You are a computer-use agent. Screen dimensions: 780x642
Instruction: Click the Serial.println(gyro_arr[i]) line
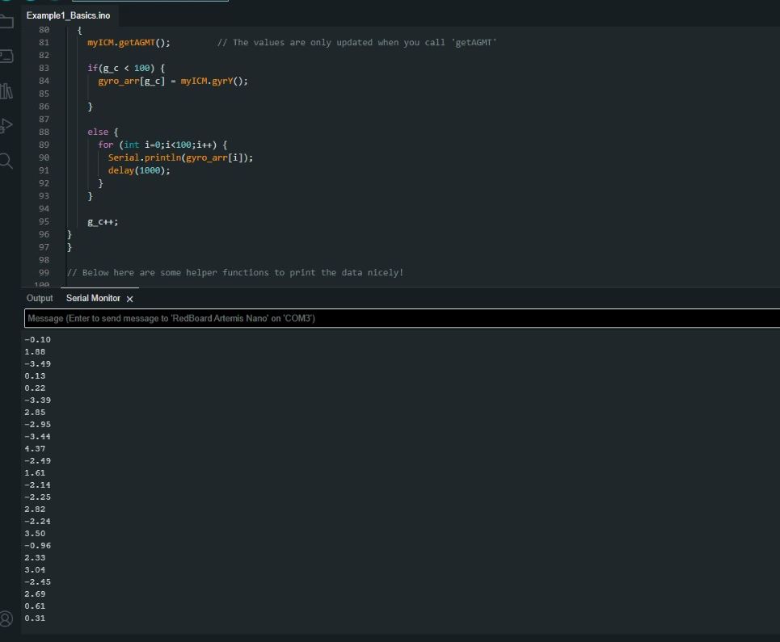180,157
